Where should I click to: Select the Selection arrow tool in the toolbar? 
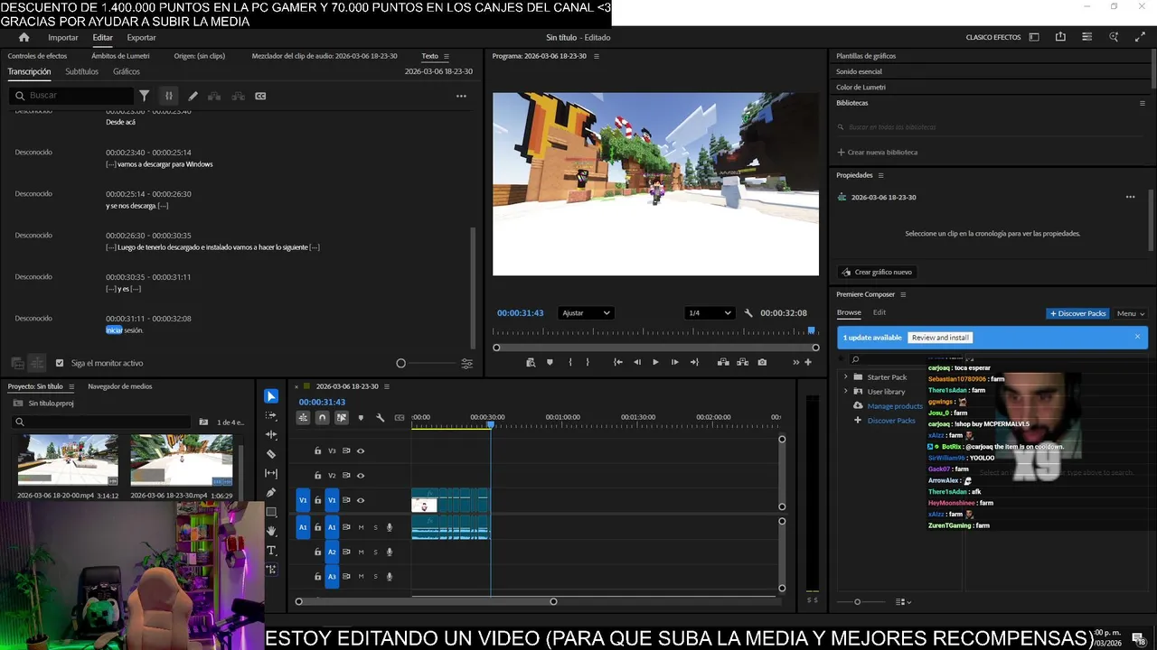271,396
